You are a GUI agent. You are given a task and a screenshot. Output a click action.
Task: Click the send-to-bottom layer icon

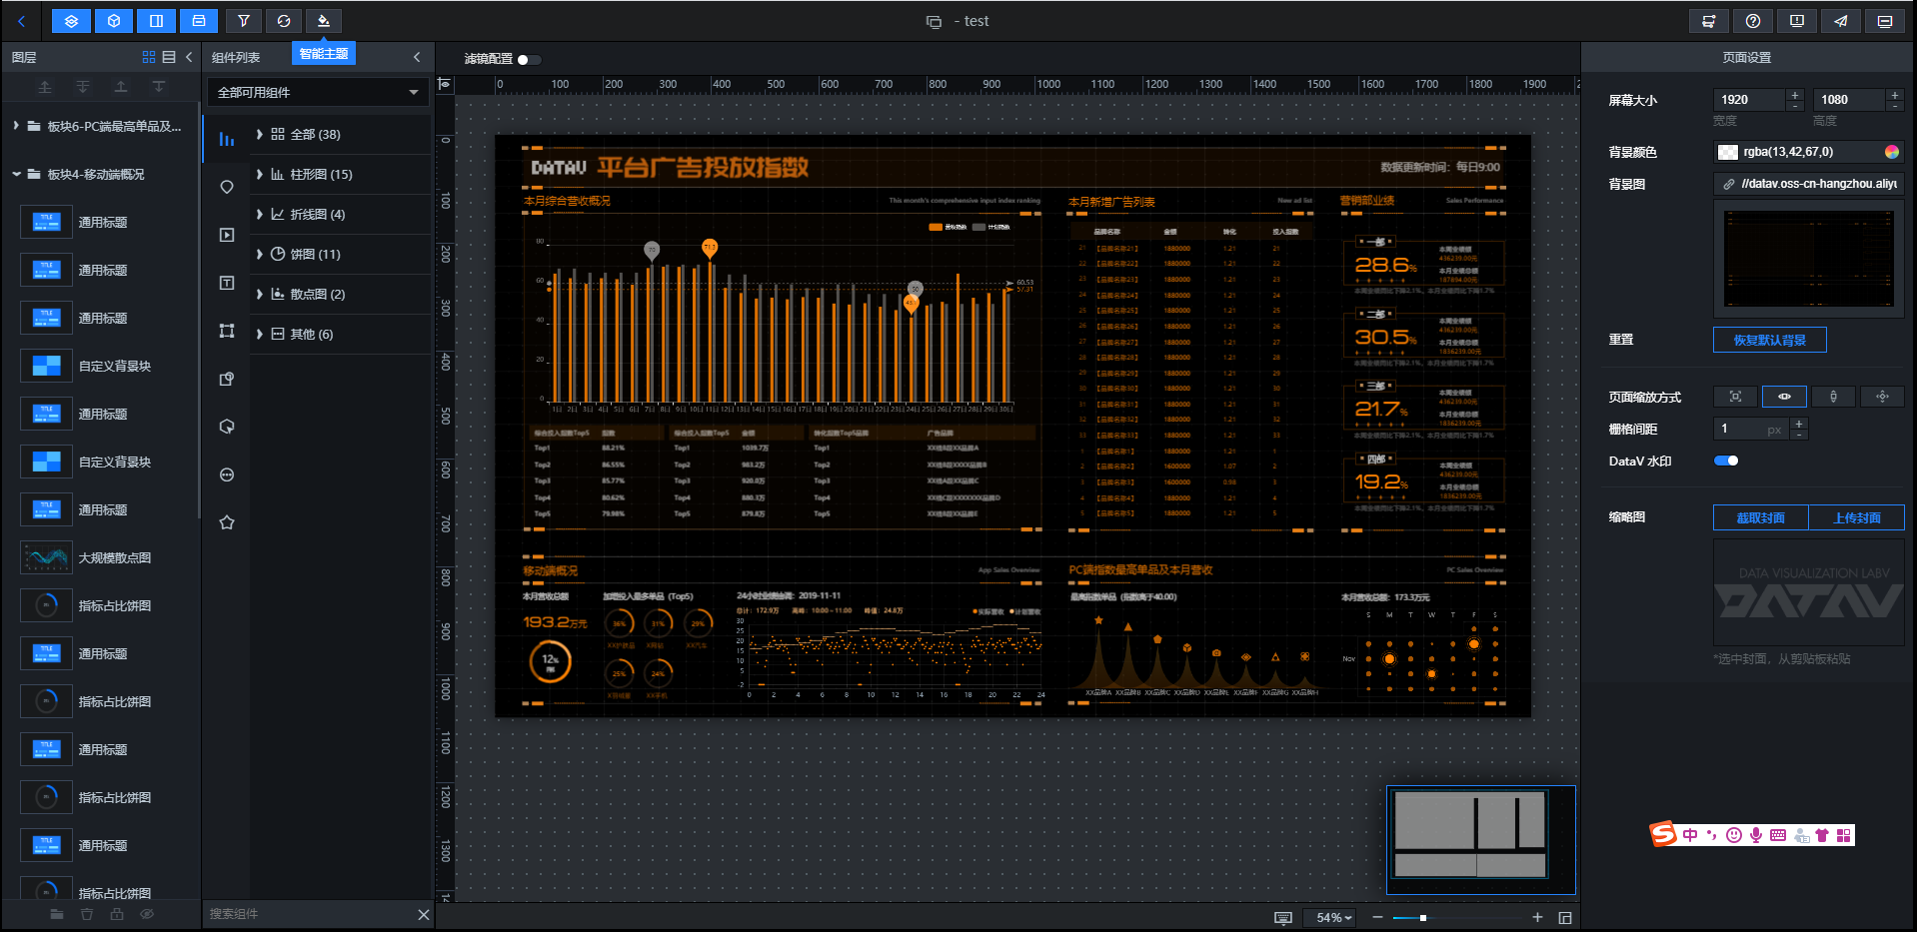pos(83,87)
